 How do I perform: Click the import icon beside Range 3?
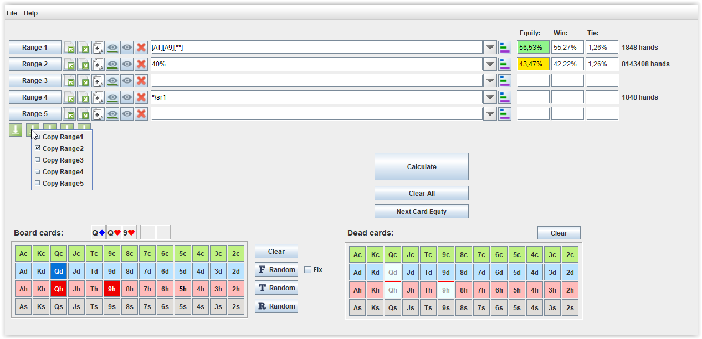(x=69, y=81)
